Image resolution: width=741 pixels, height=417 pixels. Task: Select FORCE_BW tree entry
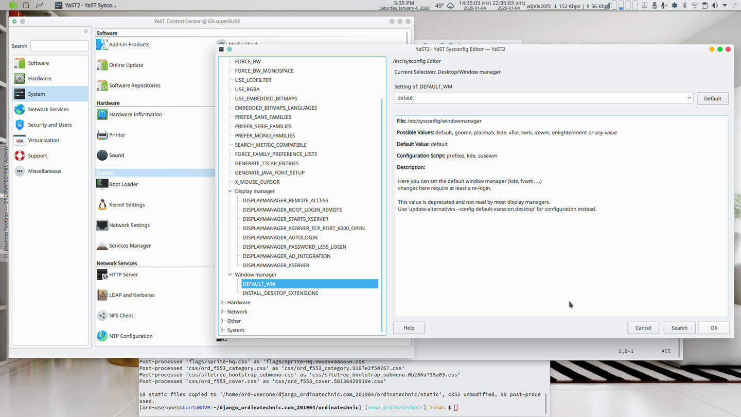pyautogui.click(x=248, y=61)
